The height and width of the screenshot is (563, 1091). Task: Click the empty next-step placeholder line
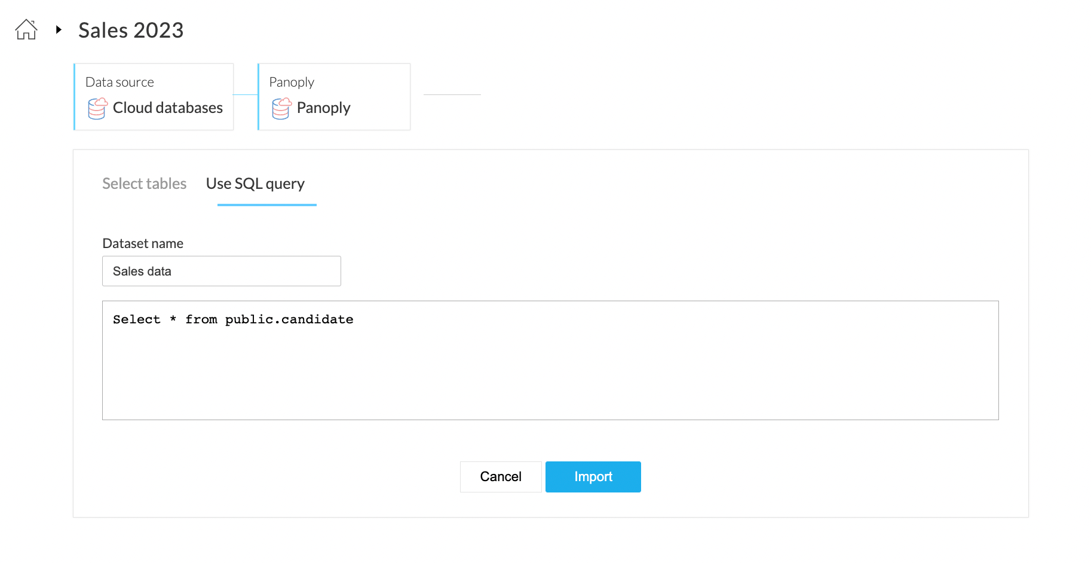452,94
